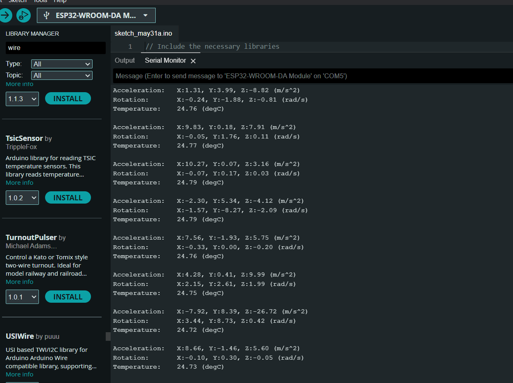This screenshot has height=383, width=513.
Task: Click the LIBRARY MANAGER panel heading
Action: coord(32,34)
